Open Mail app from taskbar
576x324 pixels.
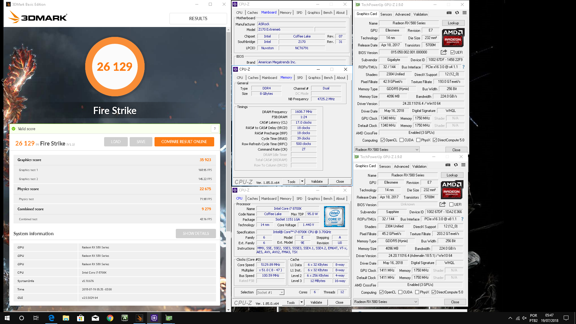click(x=95, y=318)
